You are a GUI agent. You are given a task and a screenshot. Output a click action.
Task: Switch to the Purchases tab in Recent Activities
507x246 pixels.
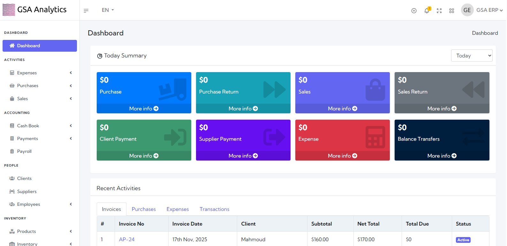tap(144, 209)
